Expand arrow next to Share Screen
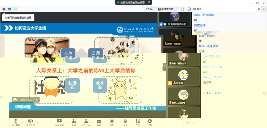Image resolution: width=267 pixels, height=128 pixels. coord(66,122)
